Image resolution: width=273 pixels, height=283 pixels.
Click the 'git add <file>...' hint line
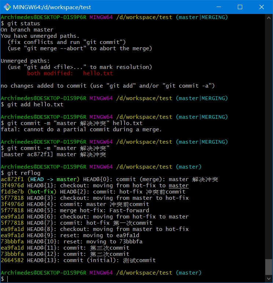click(80, 67)
